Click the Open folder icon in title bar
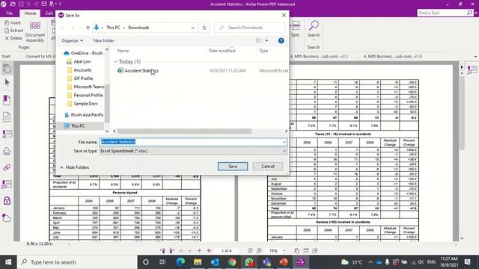Image resolution: width=479 pixels, height=269 pixels. [x=13, y=4]
